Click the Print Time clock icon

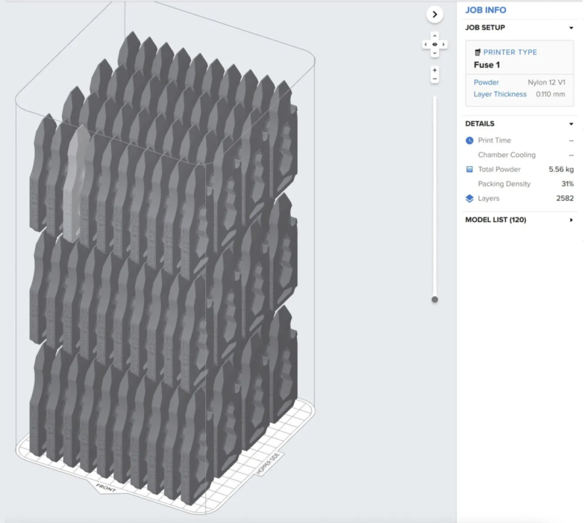click(469, 141)
